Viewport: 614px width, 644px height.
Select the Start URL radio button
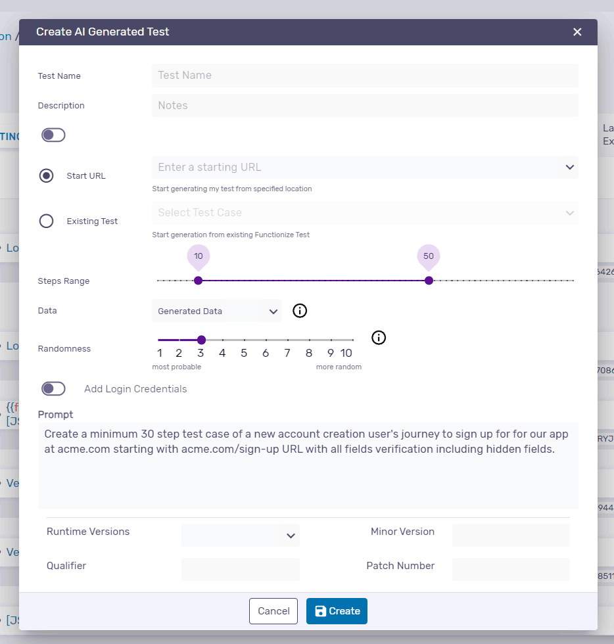click(46, 175)
